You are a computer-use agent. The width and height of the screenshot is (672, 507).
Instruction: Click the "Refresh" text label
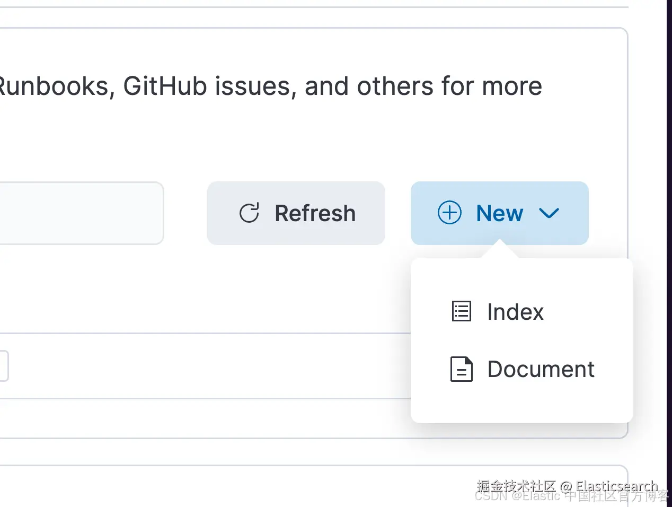click(x=315, y=213)
